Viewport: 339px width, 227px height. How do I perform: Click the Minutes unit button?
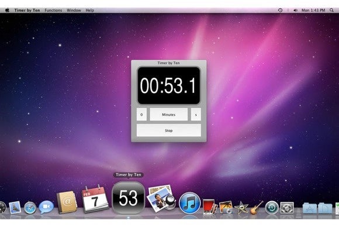tap(169, 115)
